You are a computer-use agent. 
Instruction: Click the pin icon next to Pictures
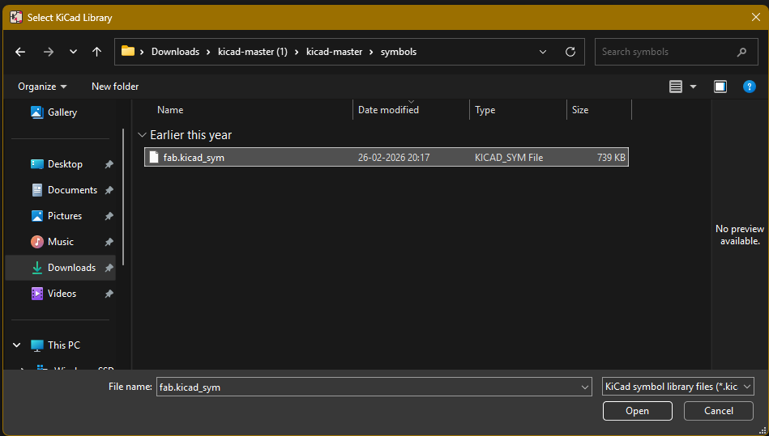pos(109,216)
